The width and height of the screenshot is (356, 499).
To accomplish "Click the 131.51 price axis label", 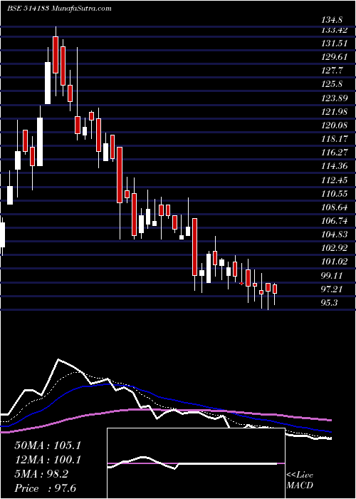I will pyautogui.click(x=335, y=44).
